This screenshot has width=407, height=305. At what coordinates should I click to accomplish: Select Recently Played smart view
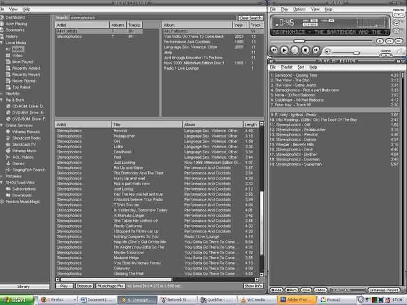click(26, 75)
